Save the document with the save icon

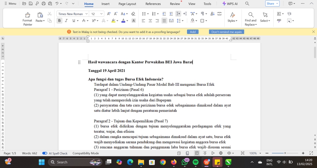30,3
